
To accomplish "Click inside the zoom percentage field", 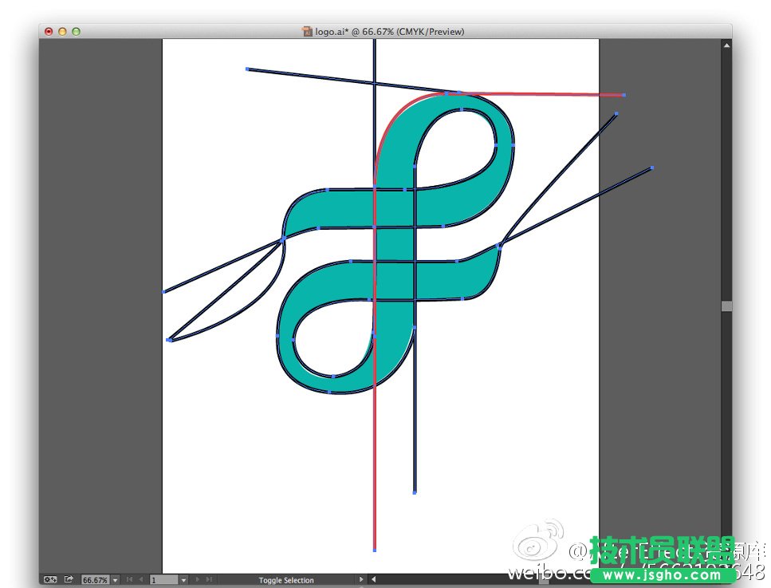I will pos(94,579).
